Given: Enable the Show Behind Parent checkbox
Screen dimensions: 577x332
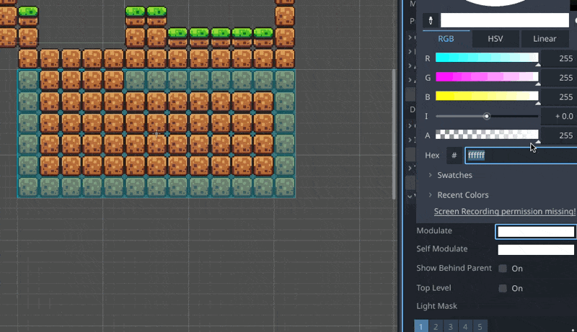Looking at the screenshot, I should 503,269.
